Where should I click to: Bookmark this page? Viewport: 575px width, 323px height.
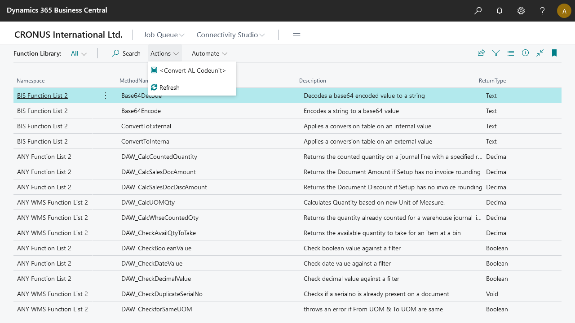click(x=554, y=53)
